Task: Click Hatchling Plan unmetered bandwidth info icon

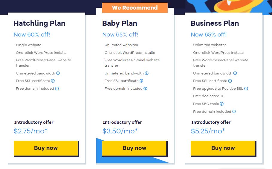Action: pos(58,73)
